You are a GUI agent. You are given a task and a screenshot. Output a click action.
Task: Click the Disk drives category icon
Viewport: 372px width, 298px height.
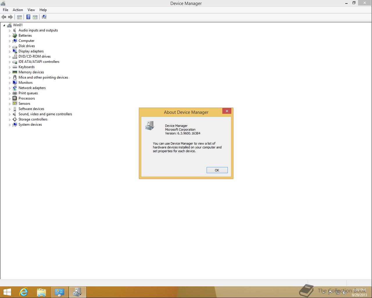click(15, 46)
